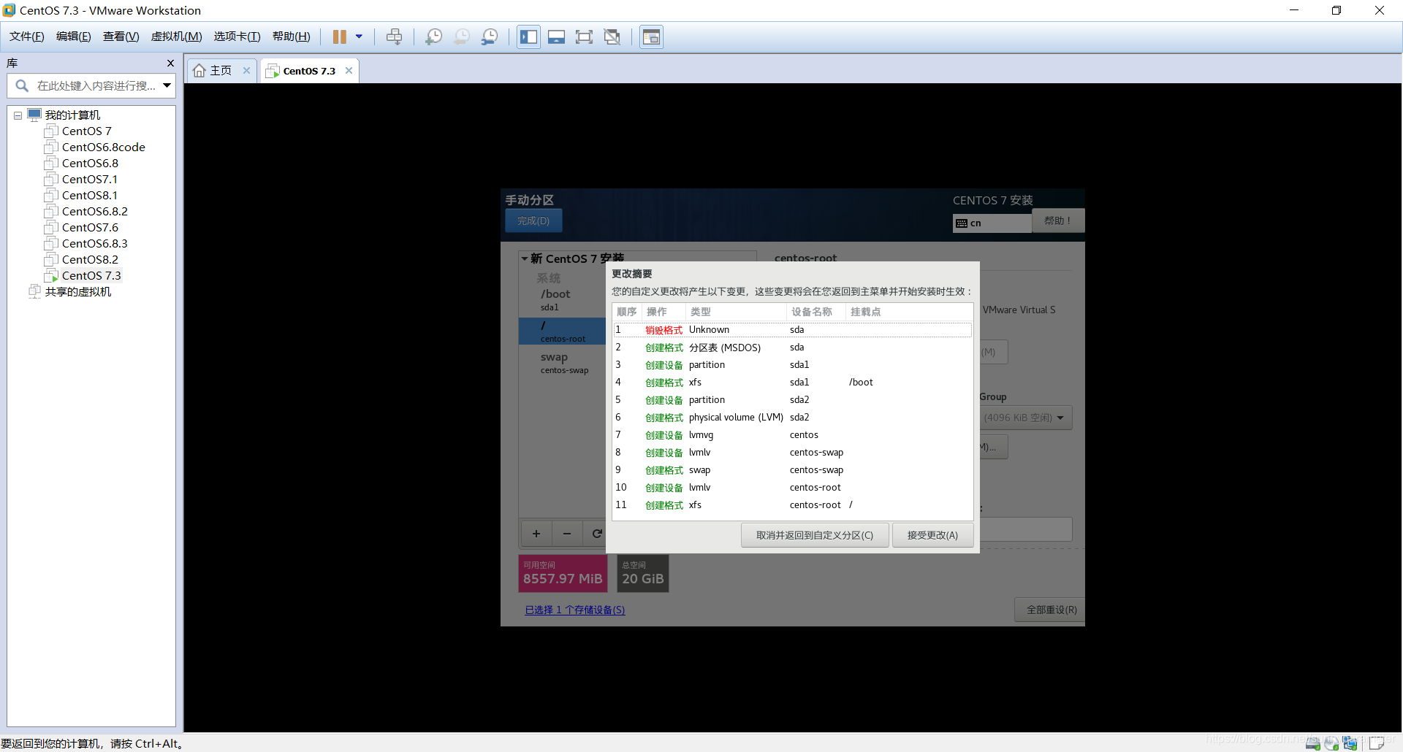Open the volume group dropdown (4096 KiB 空闲)

pyautogui.click(x=1026, y=418)
